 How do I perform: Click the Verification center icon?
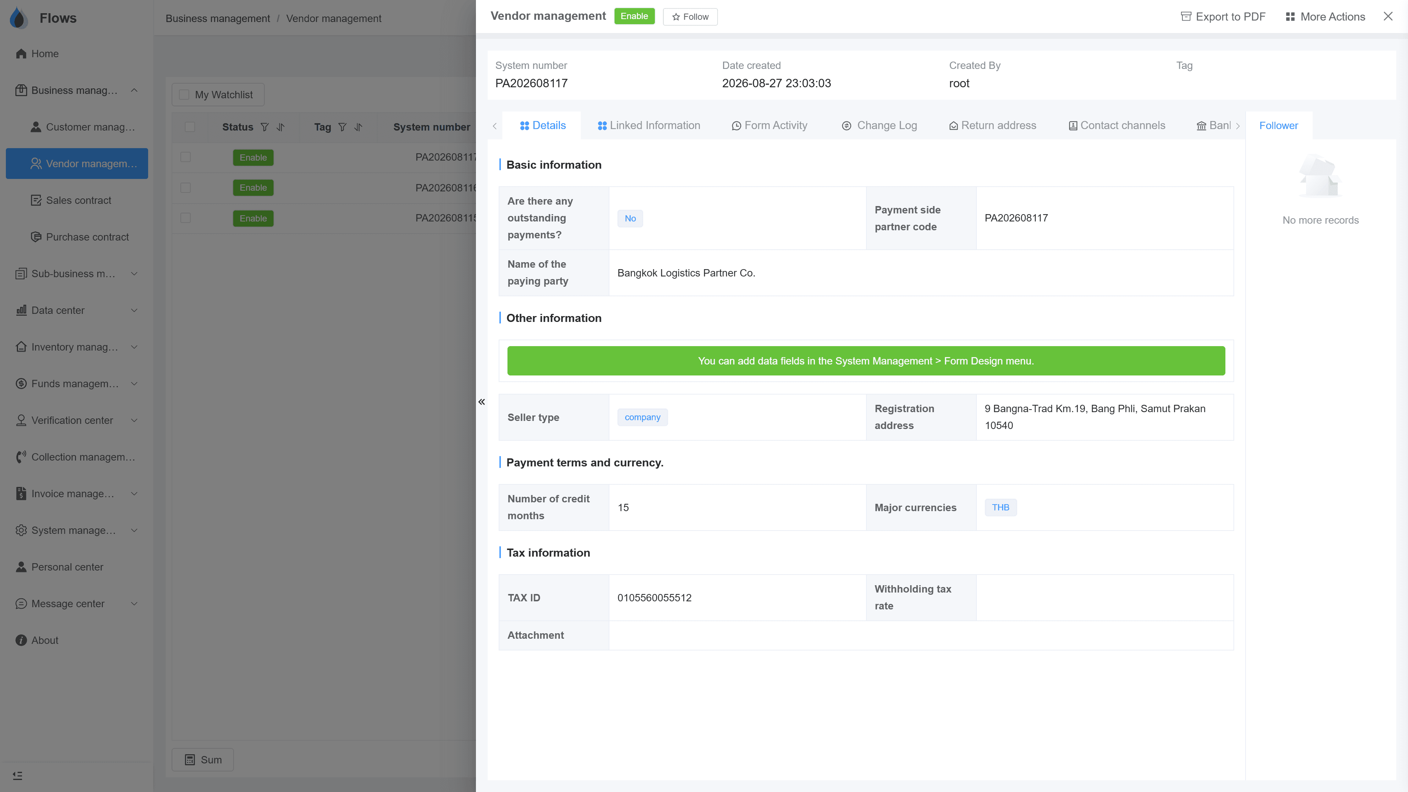pos(21,420)
